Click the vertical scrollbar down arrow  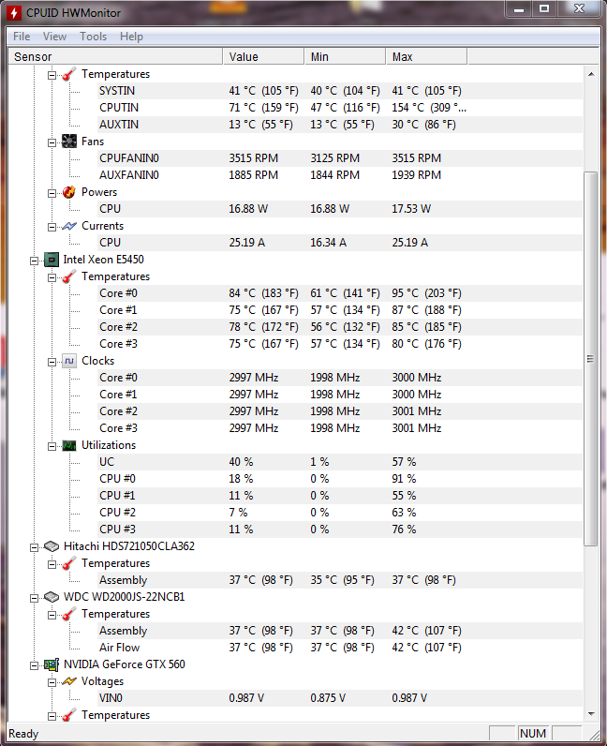[x=591, y=714]
